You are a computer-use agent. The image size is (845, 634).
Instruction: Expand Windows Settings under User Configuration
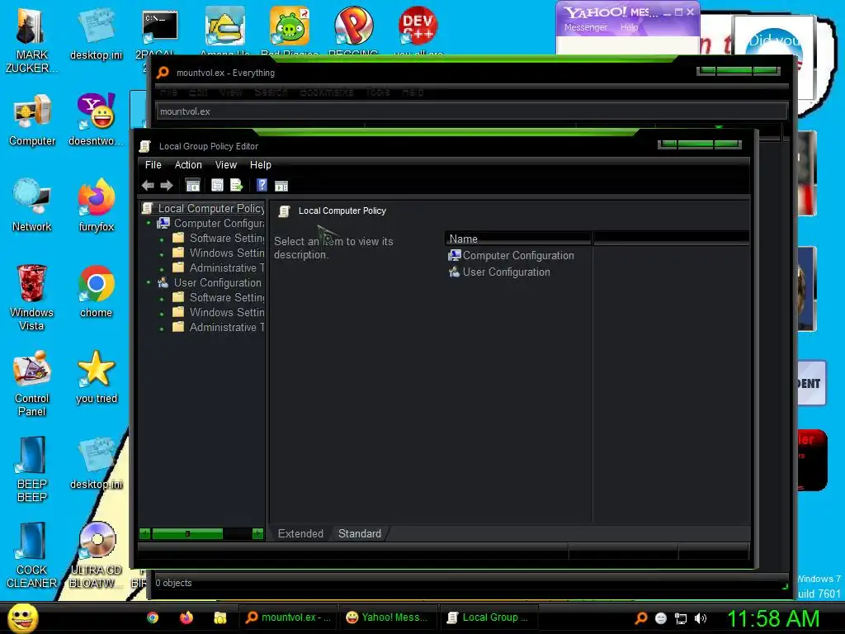click(162, 313)
